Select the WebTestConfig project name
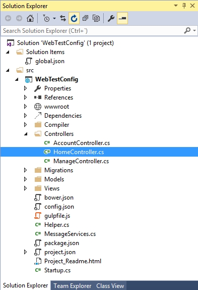198x290 pixels. coord(56,79)
